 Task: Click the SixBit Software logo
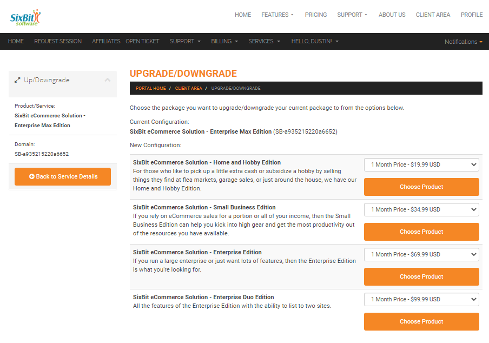(25, 17)
